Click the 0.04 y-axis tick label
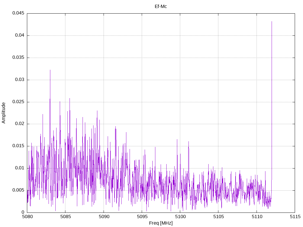The width and height of the screenshot is (303, 227). click(20, 35)
